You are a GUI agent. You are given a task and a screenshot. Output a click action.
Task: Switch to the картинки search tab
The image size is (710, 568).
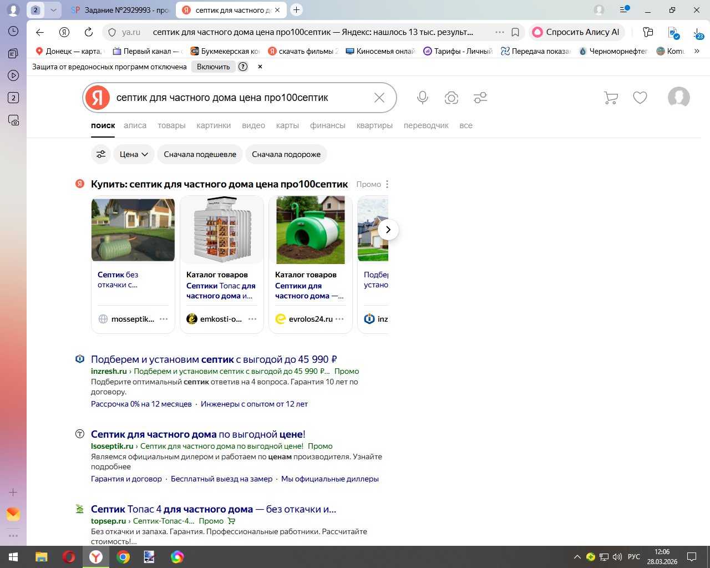(214, 125)
